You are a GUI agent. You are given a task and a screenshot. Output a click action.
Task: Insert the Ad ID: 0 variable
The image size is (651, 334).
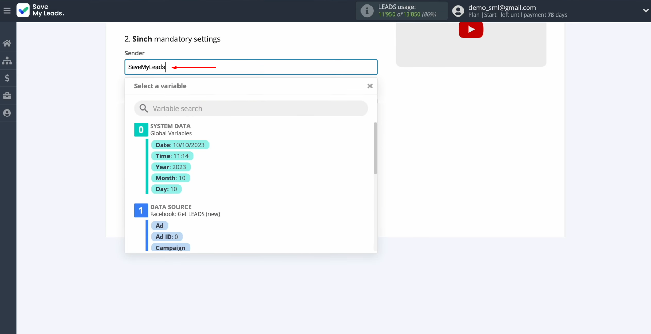[x=167, y=237]
